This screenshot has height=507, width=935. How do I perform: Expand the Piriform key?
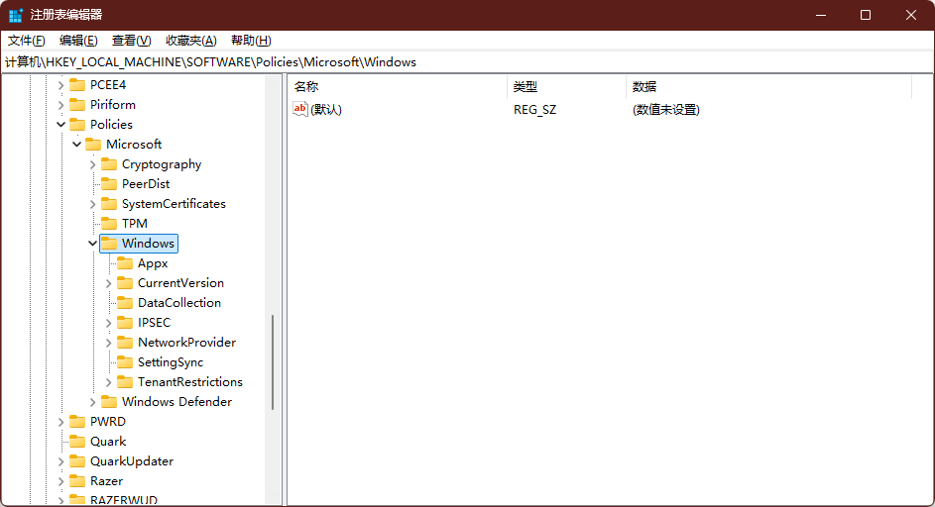pyautogui.click(x=60, y=105)
